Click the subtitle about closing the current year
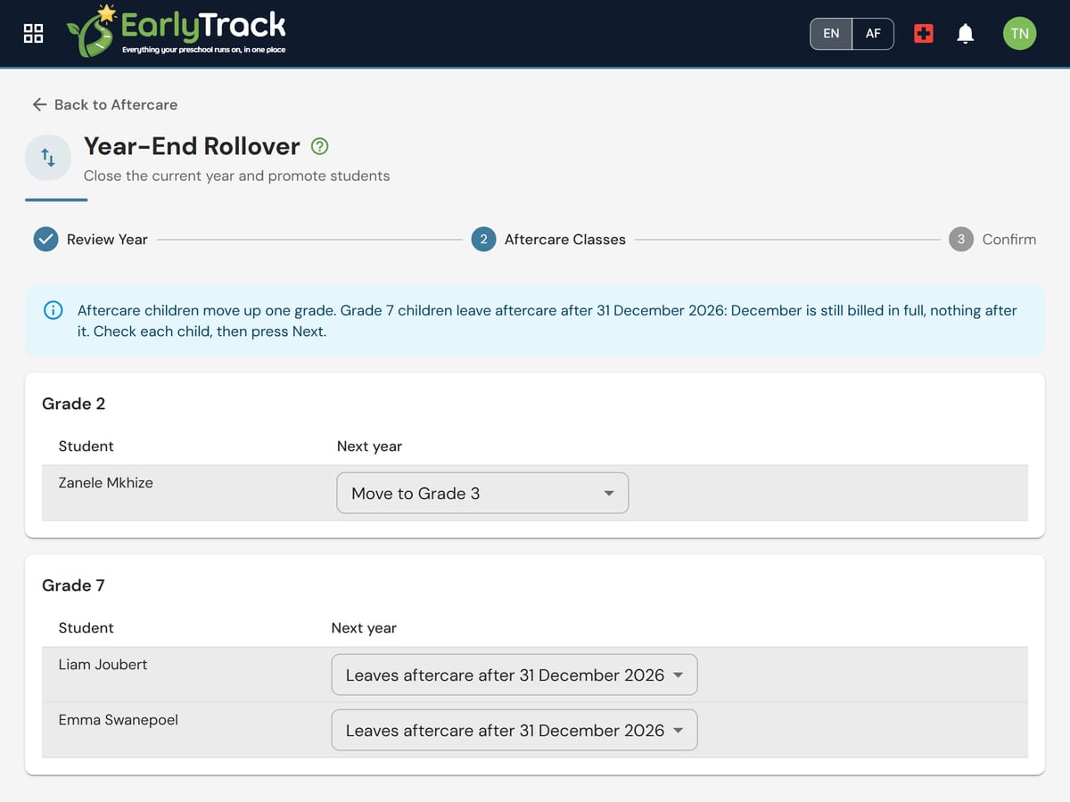The image size is (1070, 802). [237, 176]
